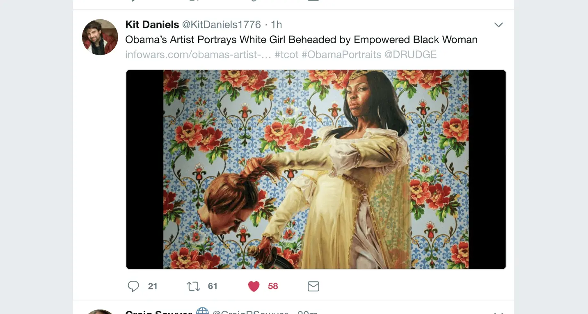Visit the @DRUDGE mention
The width and height of the screenshot is (588, 314).
[x=410, y=54]
